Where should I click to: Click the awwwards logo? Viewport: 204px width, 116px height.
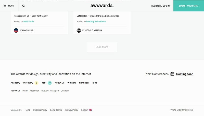click(x=102, y=6)
